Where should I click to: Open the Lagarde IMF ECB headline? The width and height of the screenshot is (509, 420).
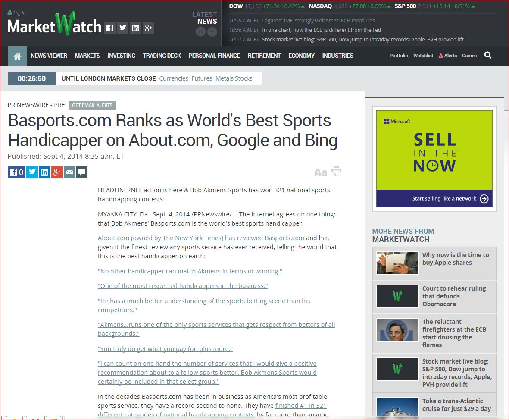tap(319, 20)
